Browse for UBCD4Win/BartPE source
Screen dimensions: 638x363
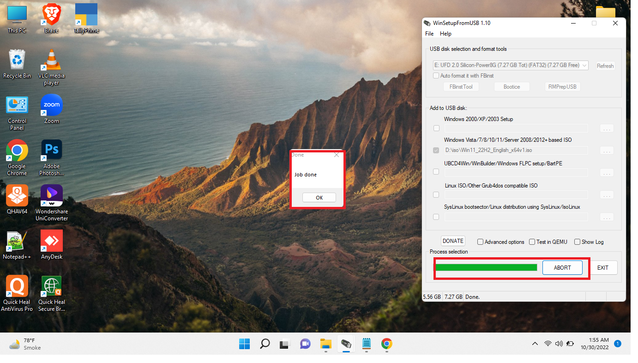[607, 172]
